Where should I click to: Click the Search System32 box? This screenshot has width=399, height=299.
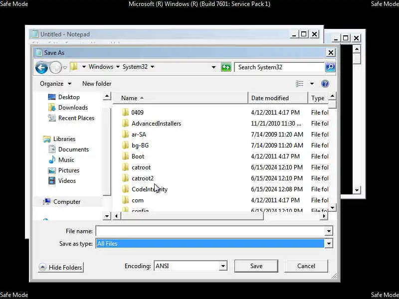279,67
